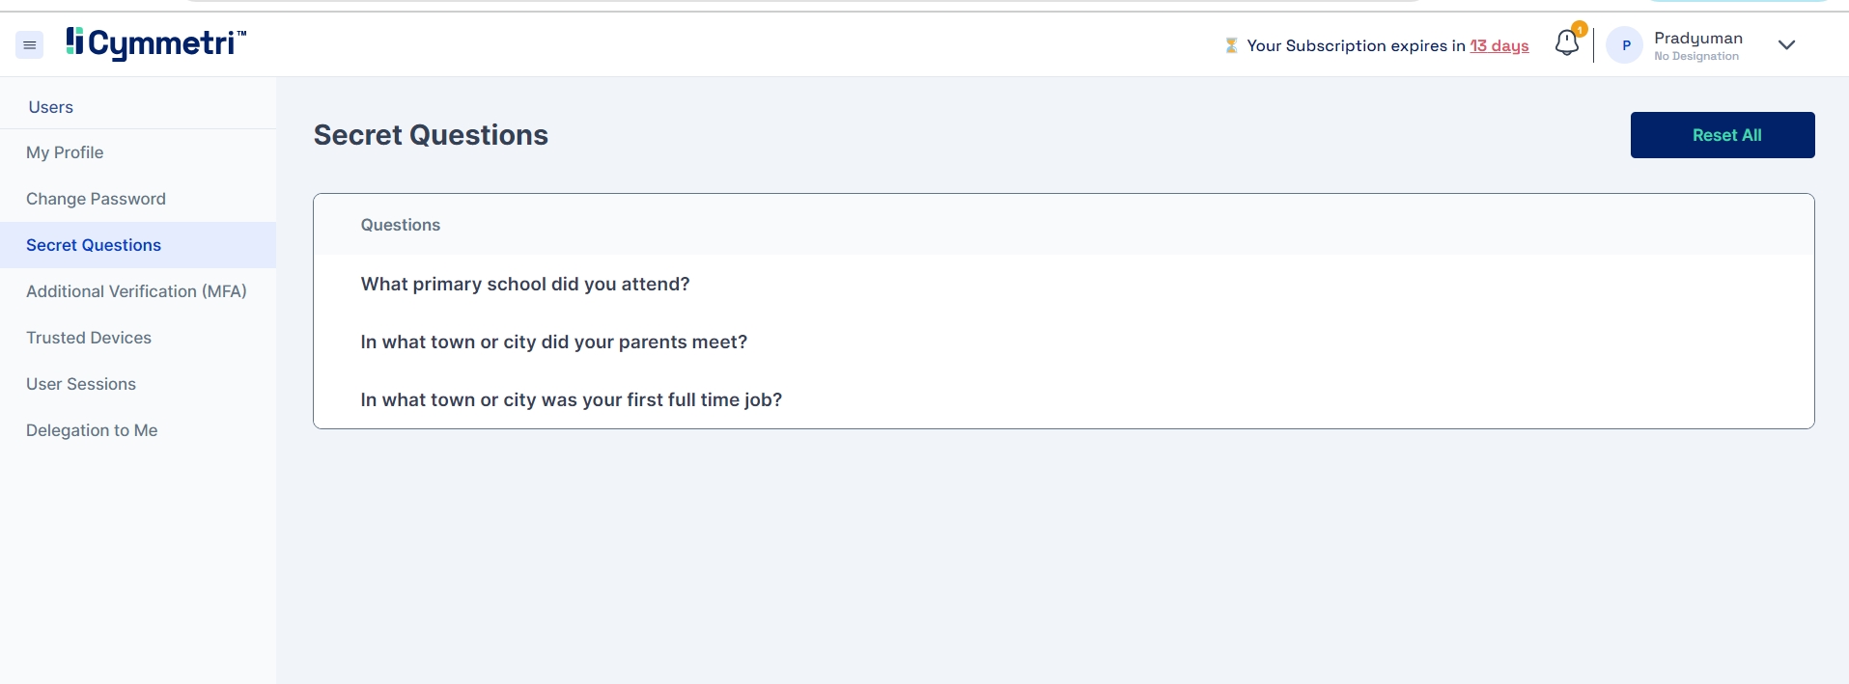Click the hourglass subscription icon
Screen dimensions: 1849x684
coord(1231,45)
